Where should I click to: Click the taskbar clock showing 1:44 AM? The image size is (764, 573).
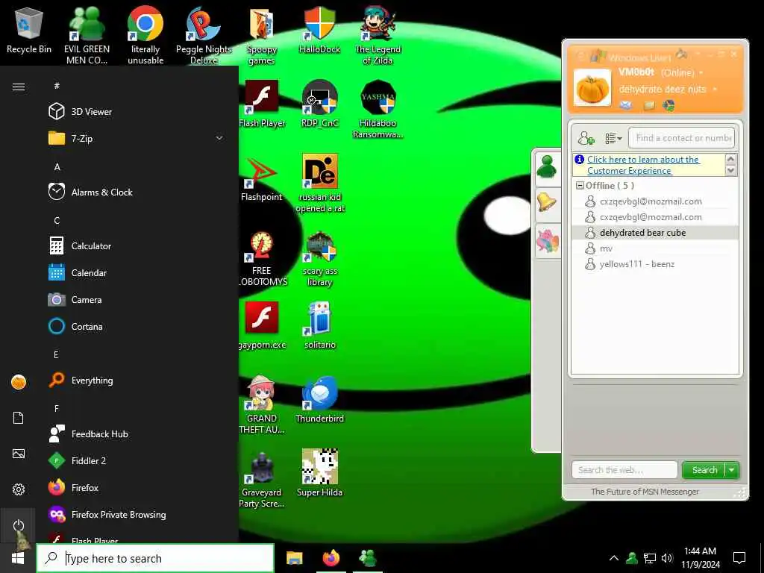[700, 558]
